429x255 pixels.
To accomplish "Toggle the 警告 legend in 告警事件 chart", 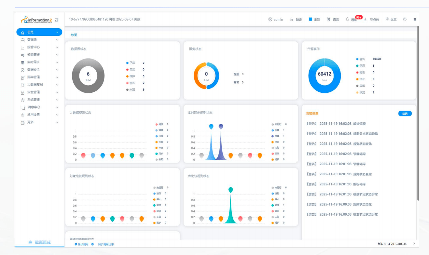I will 361,59.
